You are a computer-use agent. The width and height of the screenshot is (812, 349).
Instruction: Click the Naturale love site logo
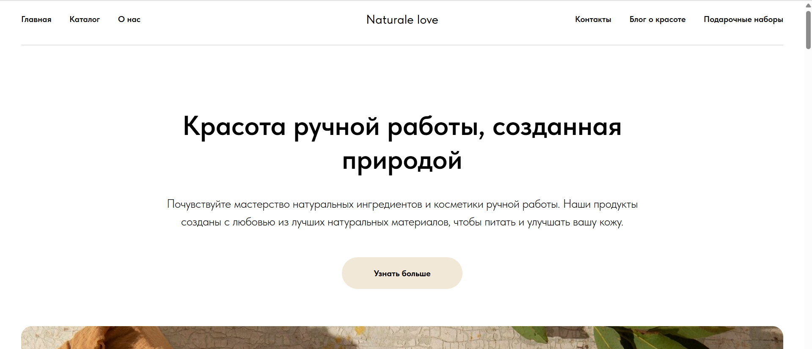(402, 19)
